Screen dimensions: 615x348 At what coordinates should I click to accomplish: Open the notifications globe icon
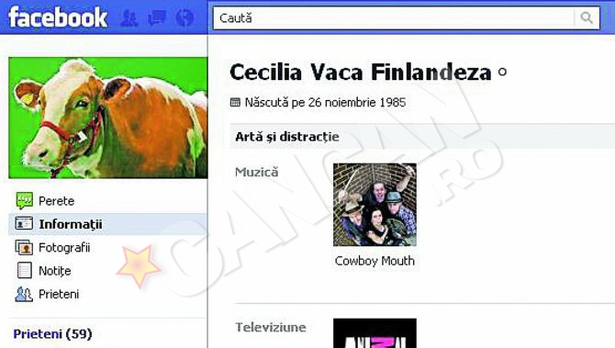click(185, 18)
